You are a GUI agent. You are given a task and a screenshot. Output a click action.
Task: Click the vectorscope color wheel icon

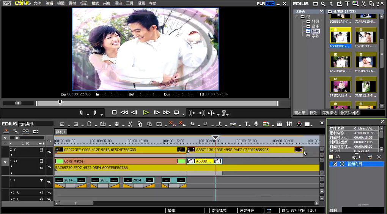pyautogui.click(x=299, y=124)
